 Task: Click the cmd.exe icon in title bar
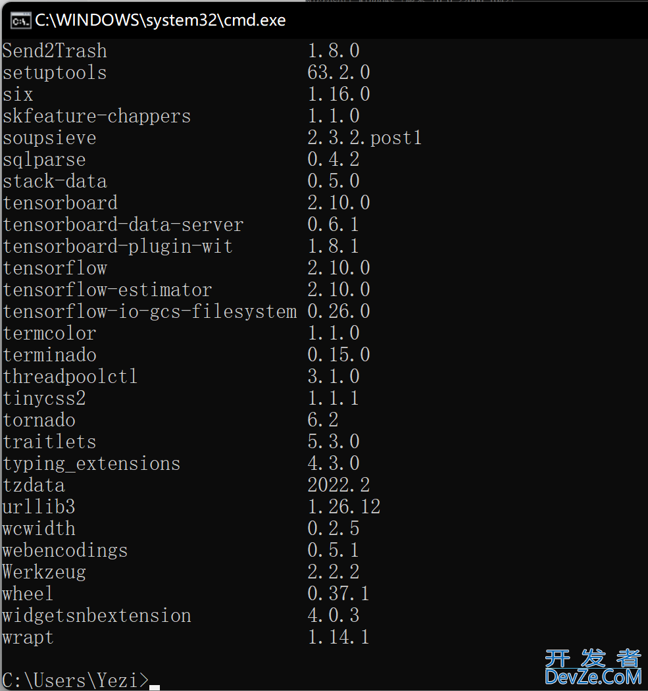click(x=20, y=20)
